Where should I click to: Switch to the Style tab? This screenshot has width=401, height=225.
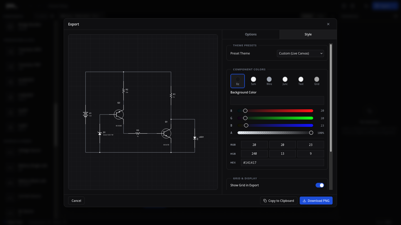pos(308,34)
